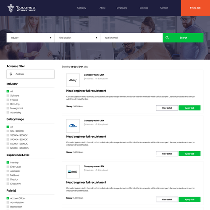The image size is (210, 210).
Task: Click the Entry-Level tag in second listing
Action: [x=102, y=124]
